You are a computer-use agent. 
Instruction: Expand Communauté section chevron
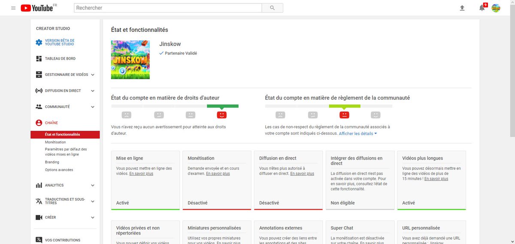coord(93,107)
